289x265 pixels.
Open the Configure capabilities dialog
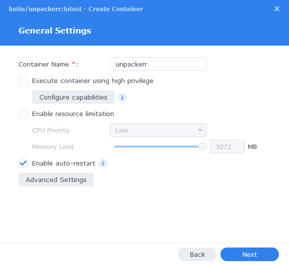pyautogui.click(x=73, y=97)
